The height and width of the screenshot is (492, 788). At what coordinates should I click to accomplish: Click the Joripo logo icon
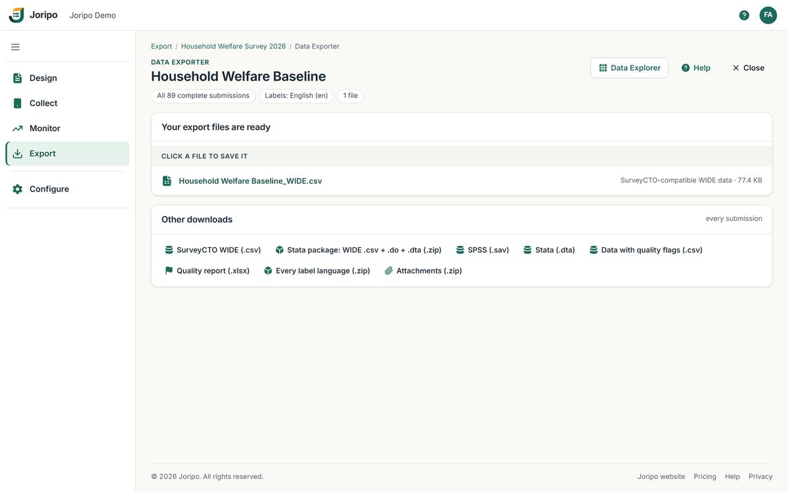point(16,15)
